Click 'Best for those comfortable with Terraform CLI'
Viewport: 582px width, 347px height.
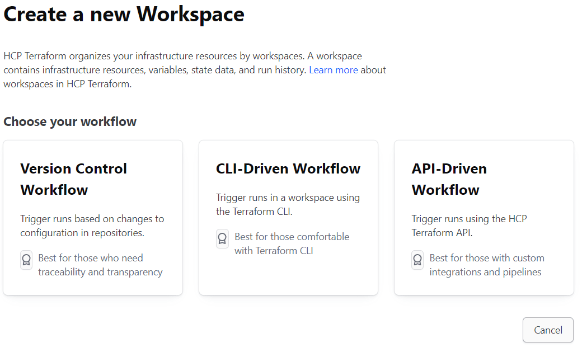coord(292,244)
